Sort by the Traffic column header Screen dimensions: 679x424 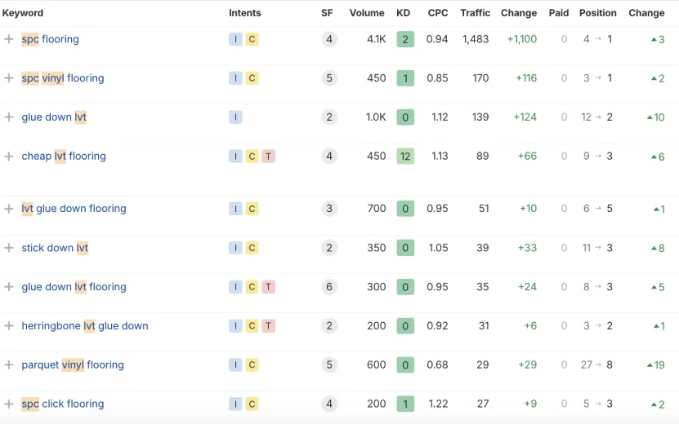475,13
